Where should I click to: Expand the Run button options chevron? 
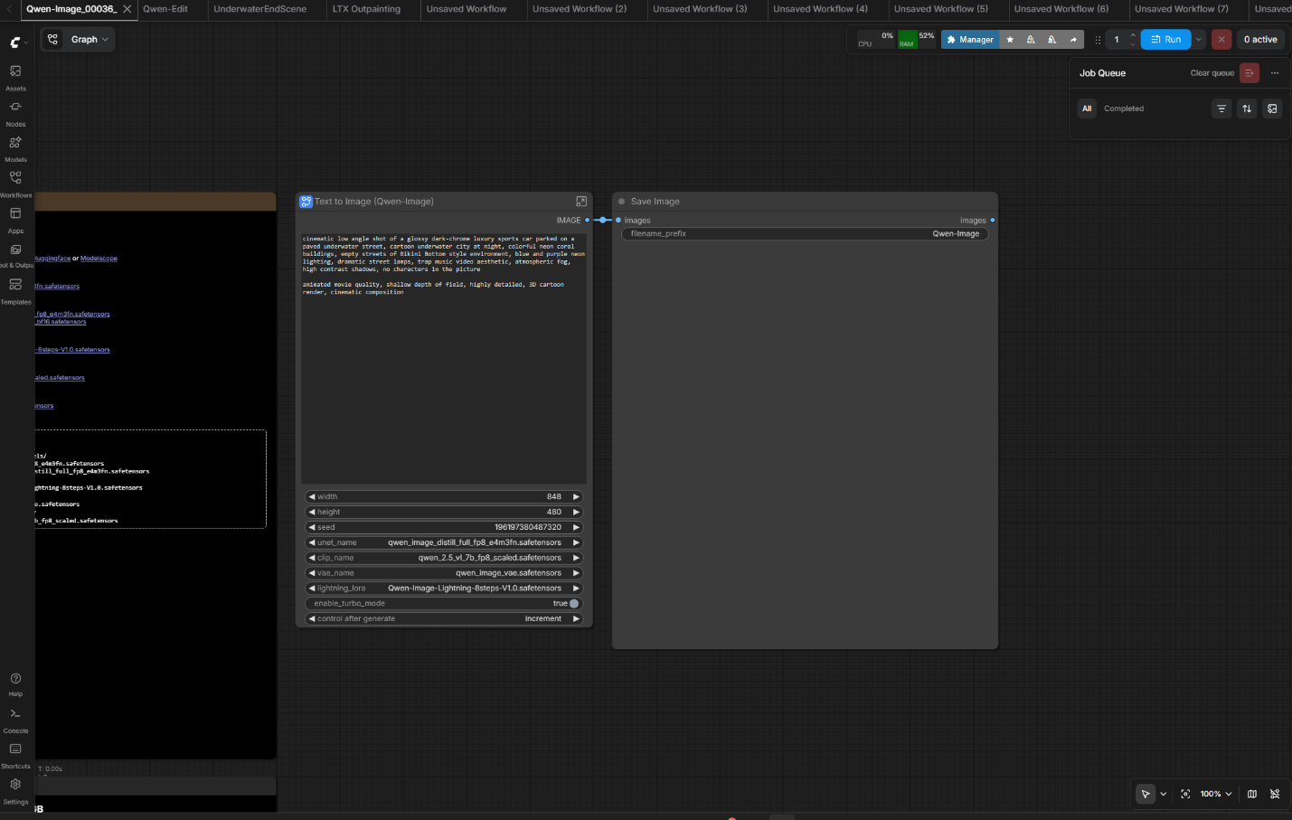(x=1199, y=40)
